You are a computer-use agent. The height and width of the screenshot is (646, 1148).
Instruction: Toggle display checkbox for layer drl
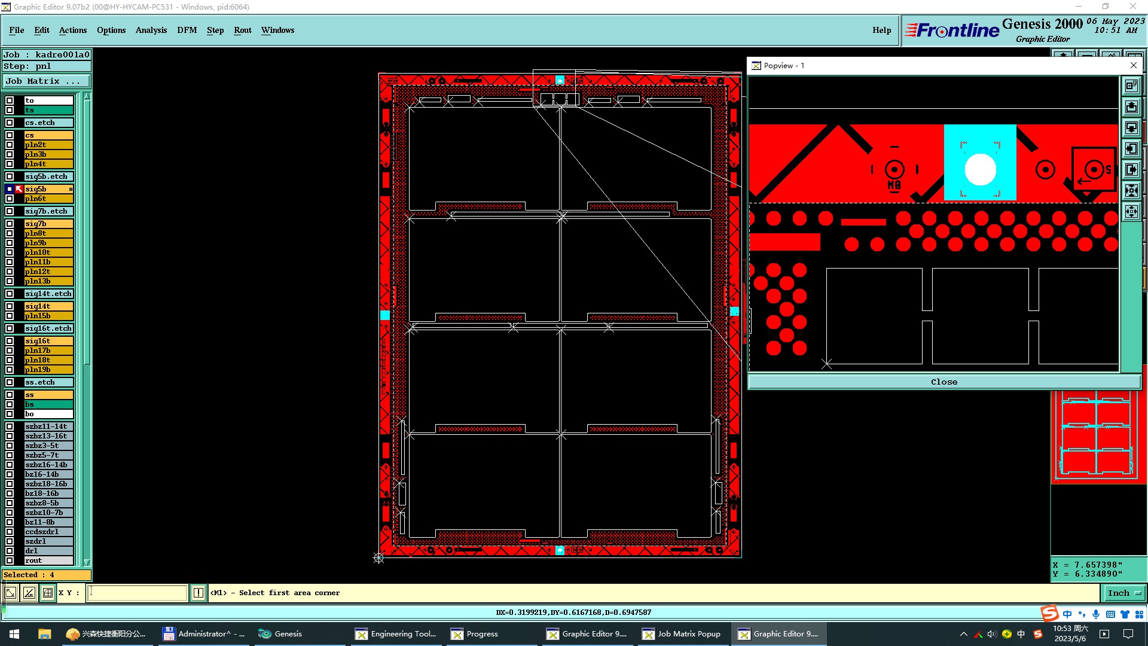coord(10,551)
